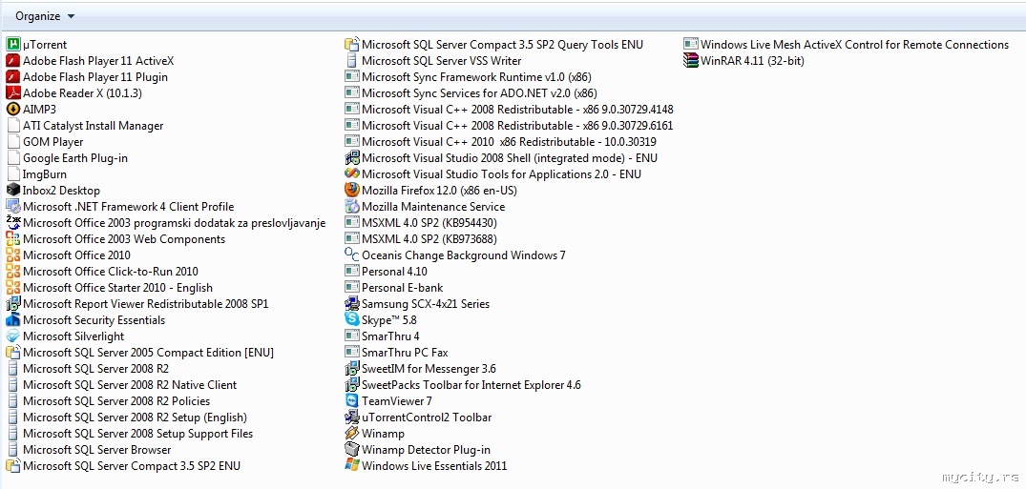The width and height of the screenshot is (1026, 489).
Task: Click the Winamp lightning icon
Action: [x=352, y=434]
